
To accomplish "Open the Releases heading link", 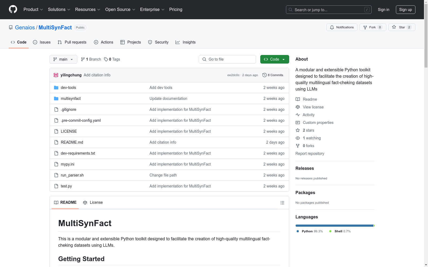I will [x=305, y=168].
